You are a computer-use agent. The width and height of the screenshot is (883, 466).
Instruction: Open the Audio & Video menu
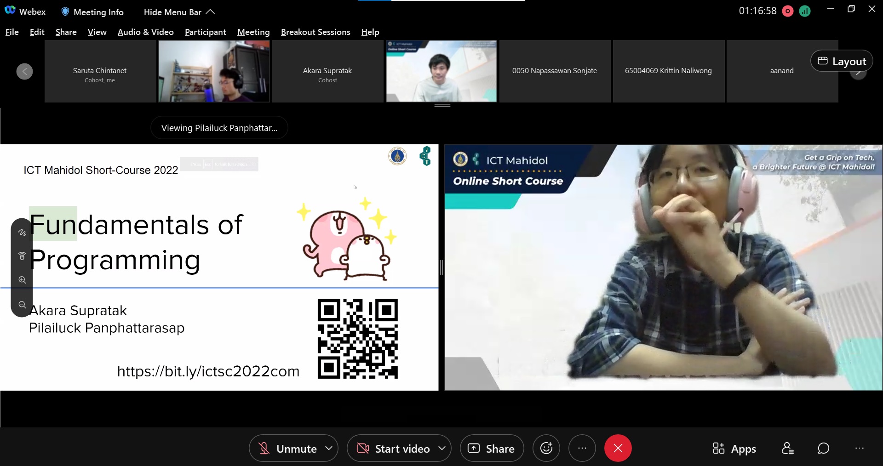tap(145, 32)
